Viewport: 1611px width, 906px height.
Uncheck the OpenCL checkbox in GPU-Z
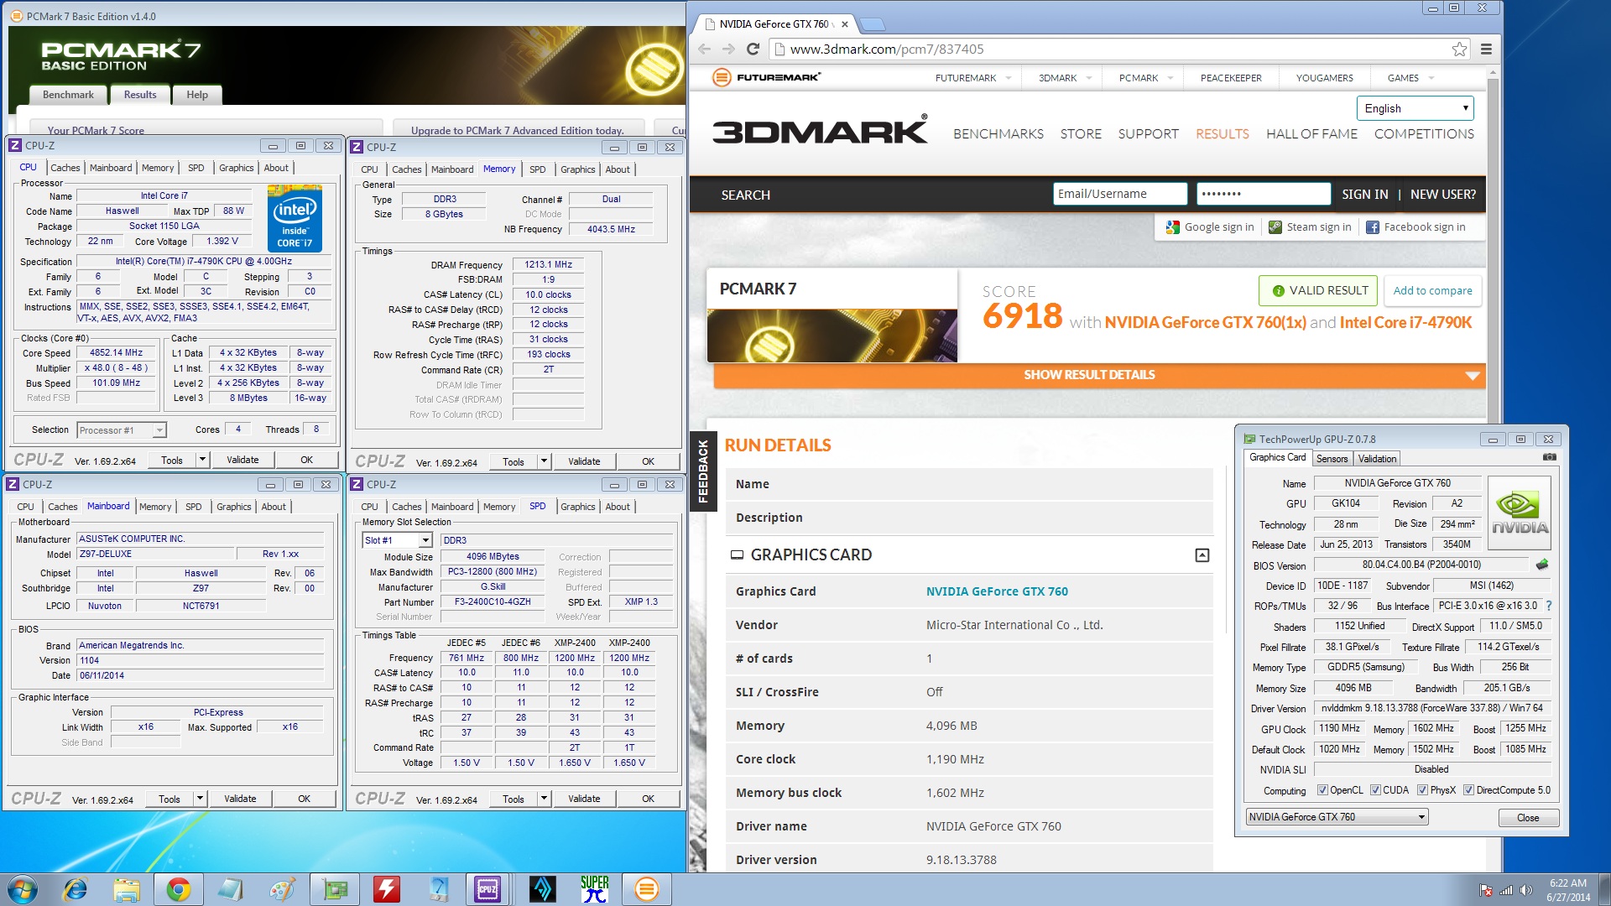coord(1322,790)
